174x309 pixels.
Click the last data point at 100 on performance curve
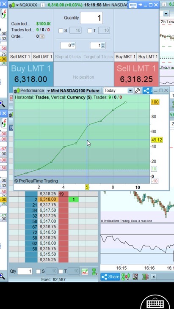125,102
